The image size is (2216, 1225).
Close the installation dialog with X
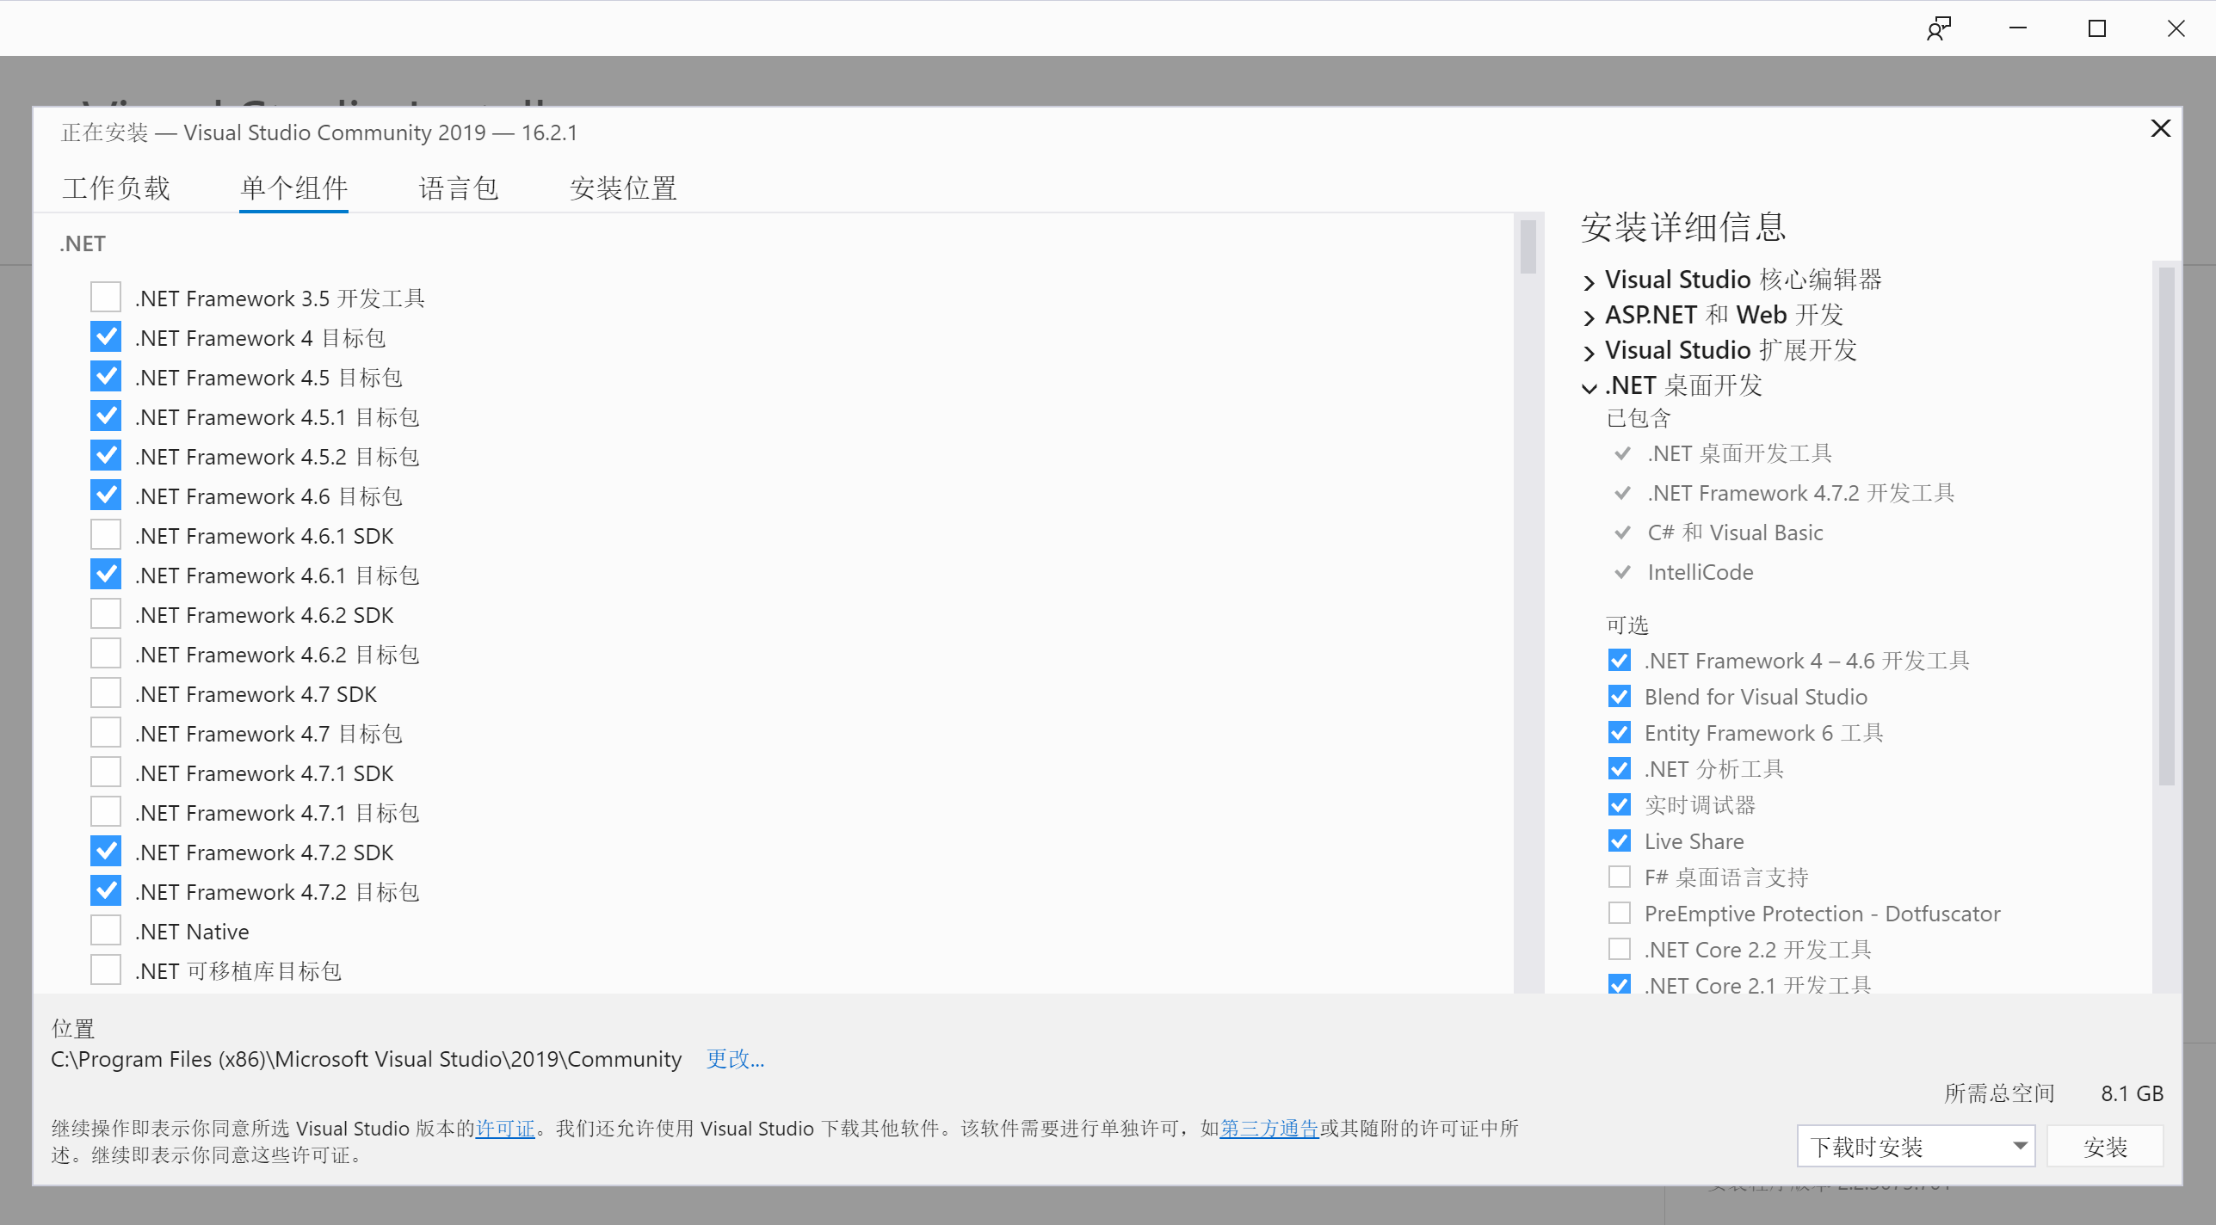(x=2160, y=129)
